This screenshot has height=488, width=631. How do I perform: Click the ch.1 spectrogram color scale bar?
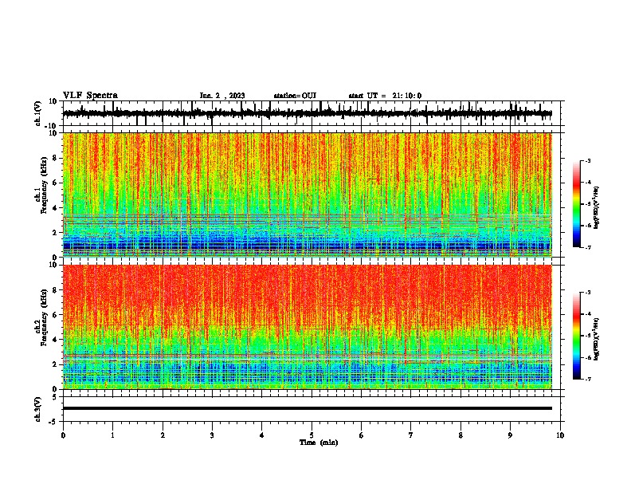click(x=577, y=204)
